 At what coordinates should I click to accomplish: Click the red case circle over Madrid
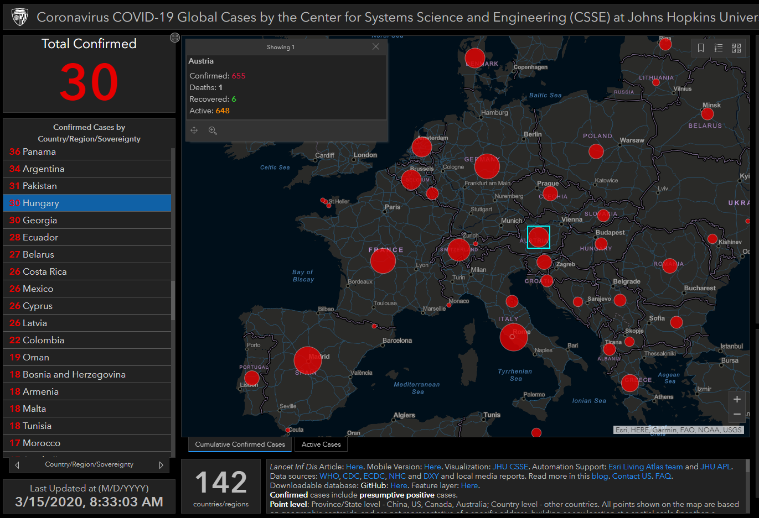[x=307, y=360]
